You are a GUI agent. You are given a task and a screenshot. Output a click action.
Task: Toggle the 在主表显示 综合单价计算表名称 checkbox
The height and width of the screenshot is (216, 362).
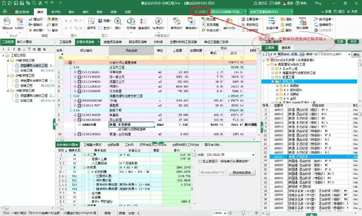coord(200,161)
